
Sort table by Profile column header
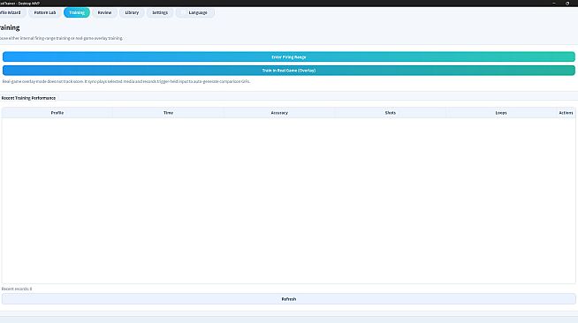[57, 113]
